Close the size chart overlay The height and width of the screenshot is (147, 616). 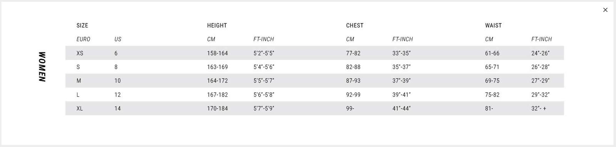[605, 10]
